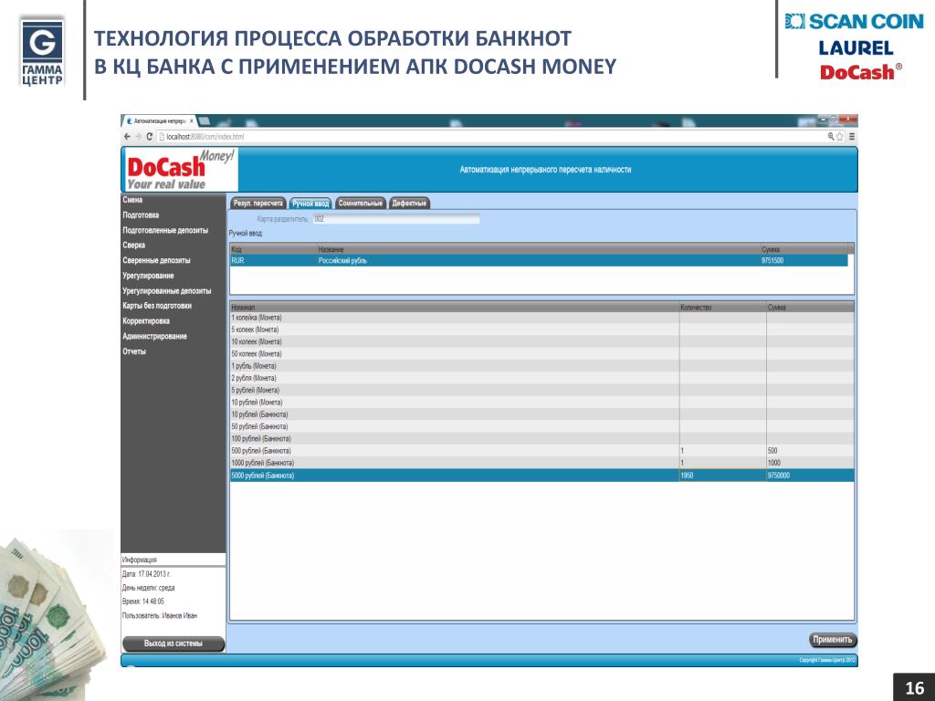Go to "Урегулирование" in the sidebar
Image resolution: width=935 pixels, height=701 pixels.
148,276
